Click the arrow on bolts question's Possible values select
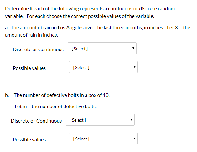This screenshot has width=197, height=152. (x=135, y=139)
